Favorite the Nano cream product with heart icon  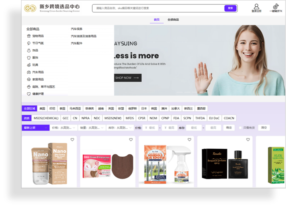(x=72, y=140)
